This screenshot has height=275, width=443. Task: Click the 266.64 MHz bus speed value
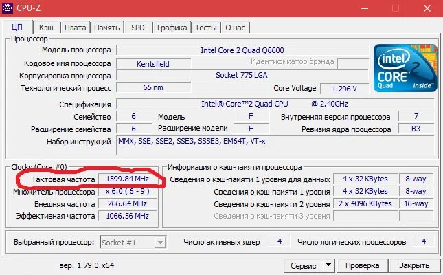[128, 203]
